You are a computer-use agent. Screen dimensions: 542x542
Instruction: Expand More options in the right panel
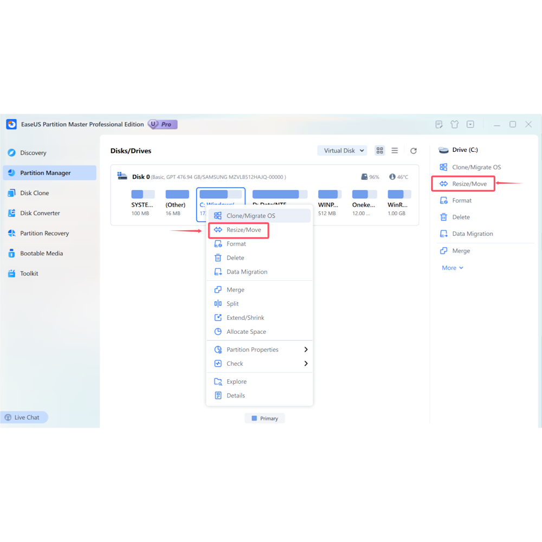point(452,267)
